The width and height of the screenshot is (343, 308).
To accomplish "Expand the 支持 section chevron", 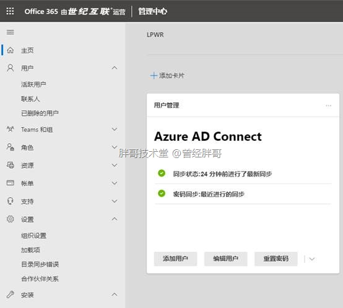I will coord(115,201).
